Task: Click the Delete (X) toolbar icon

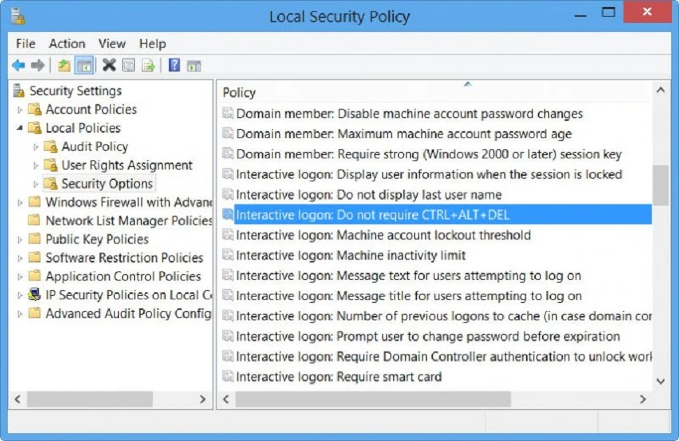Action: [109, 66]
